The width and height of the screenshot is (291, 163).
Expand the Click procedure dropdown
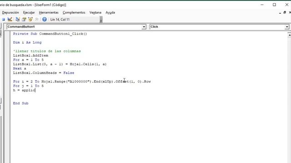coord(287,27)
